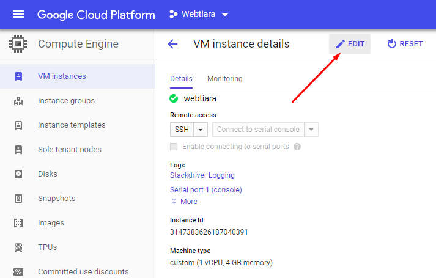Open help for serial ports option

tap(297, 147)
